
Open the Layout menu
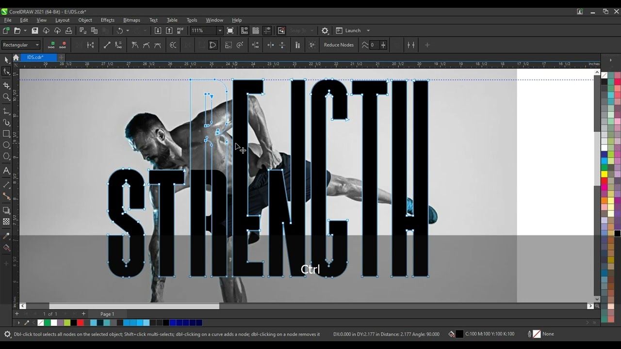(x=62, y=20)
